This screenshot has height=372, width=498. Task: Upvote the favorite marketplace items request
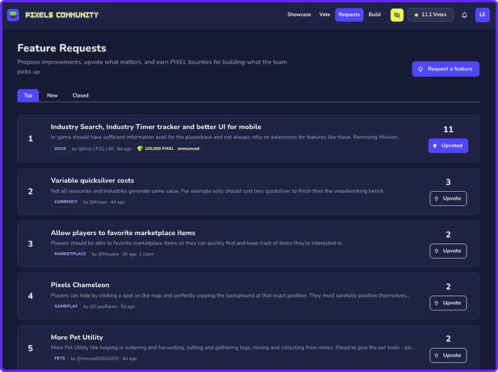[447, 251]
